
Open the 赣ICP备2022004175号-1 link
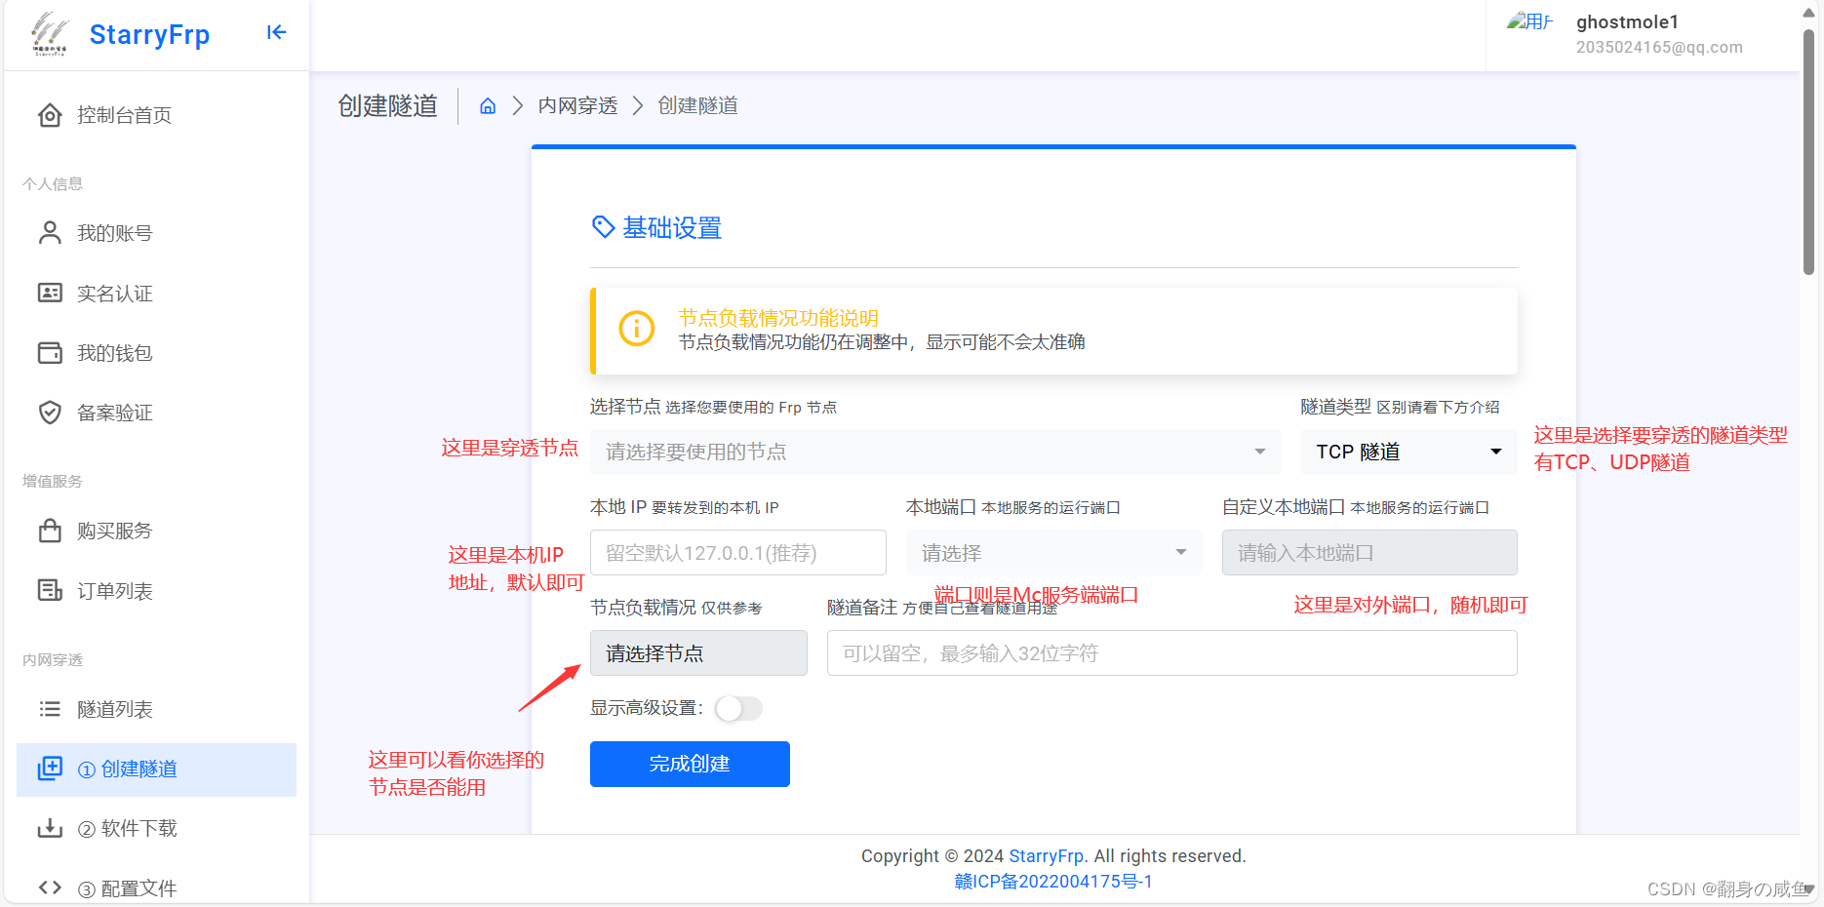(1053, 881)
